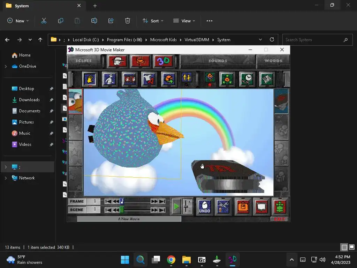Click the green scene slider handle
The image size is (357, 268).
122,210
